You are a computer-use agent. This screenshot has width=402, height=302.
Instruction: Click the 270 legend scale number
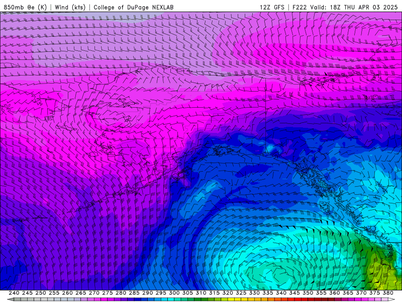pos(94,293)
